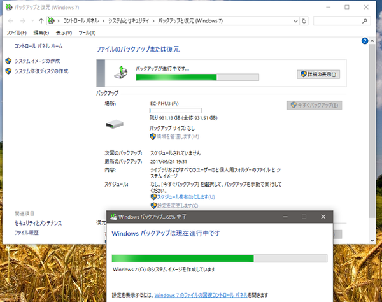This screenshot has width=382, height=302.
Task: Click スケジュールを有効にします(U) link
Action: click(x=186, y=197)
